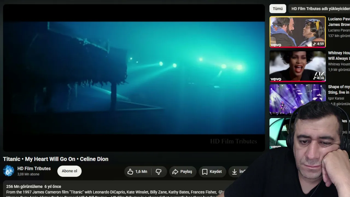Screen dimensions: 350x197
Task: Click the 4:59 duration badge
Action: click(319, 44)
